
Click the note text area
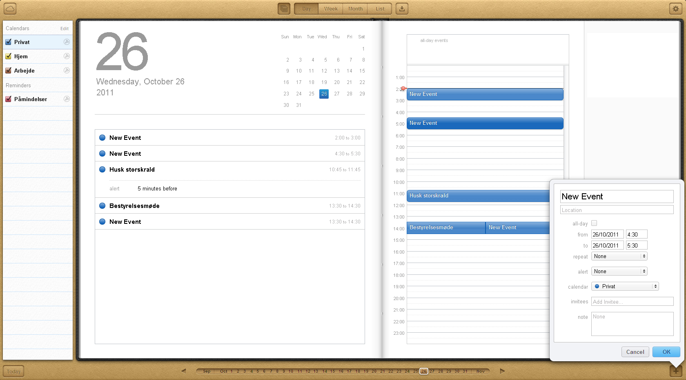pyautogui.click(x=633, y=324)
